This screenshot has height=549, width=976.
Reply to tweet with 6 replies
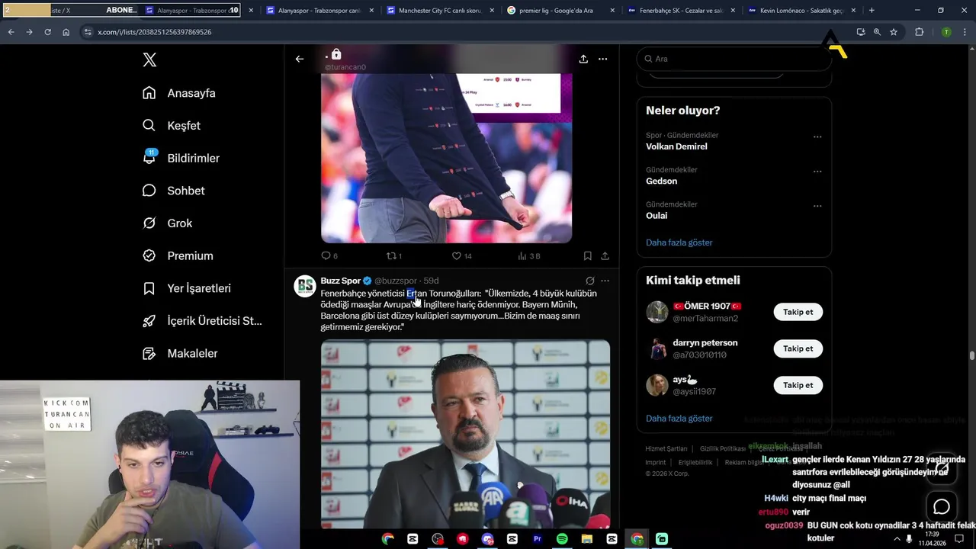(329, 256)
